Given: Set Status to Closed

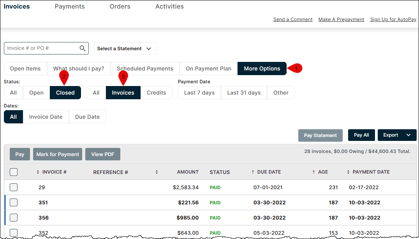Looking at the screenshot, I should (65, 93).
